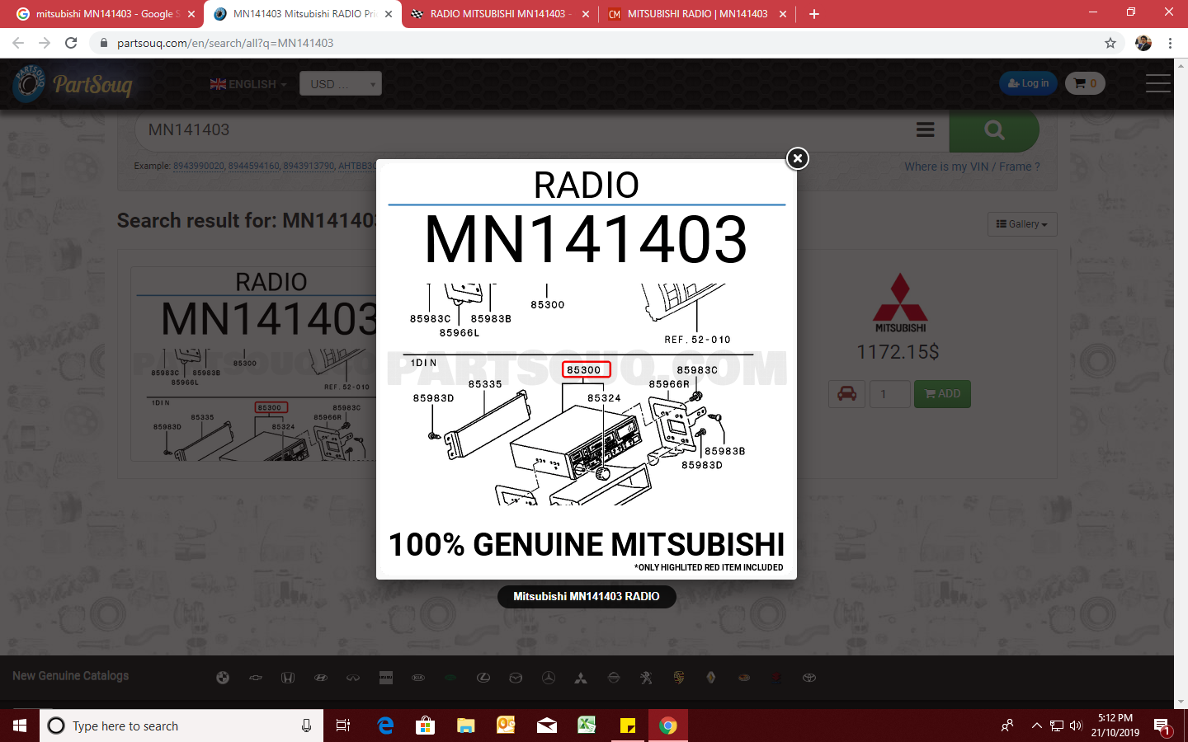1188x742 pixels.
Task: Click the red car vehicle-fit button
Action: (847, 394)
